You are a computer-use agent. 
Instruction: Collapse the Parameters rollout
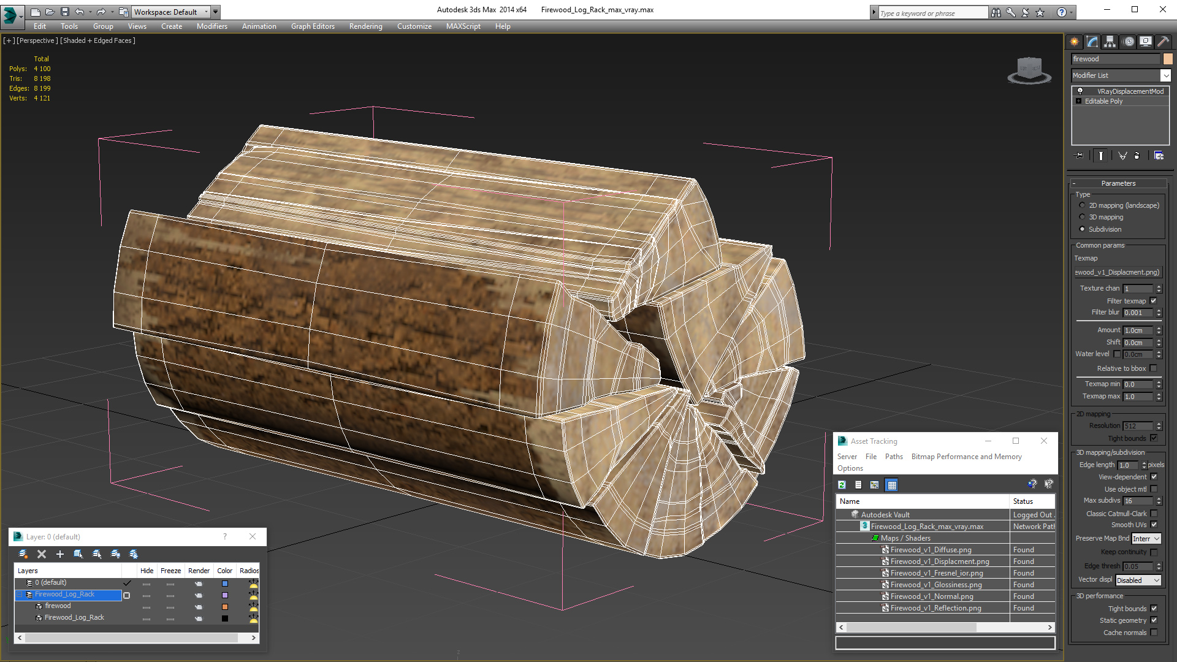pyautogui.click(x=1118, y=183)
